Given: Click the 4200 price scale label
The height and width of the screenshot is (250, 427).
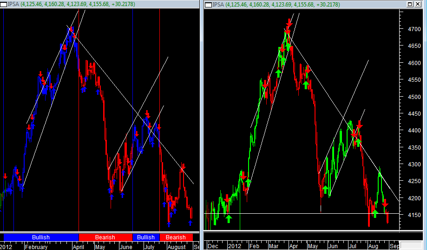Looking at the screenshot, I should [x=414, y=198].
